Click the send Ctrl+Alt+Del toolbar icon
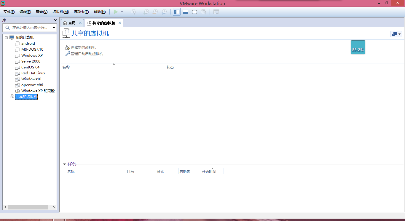This screenshot has height=221, width=405. tap(133, 12)
